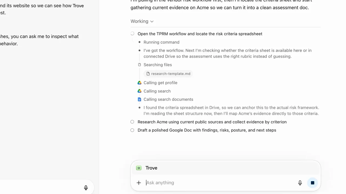This screenshot has height=194, width=346.
Task: Open the research-template.md file chip
Action: [x=168, y=74]
